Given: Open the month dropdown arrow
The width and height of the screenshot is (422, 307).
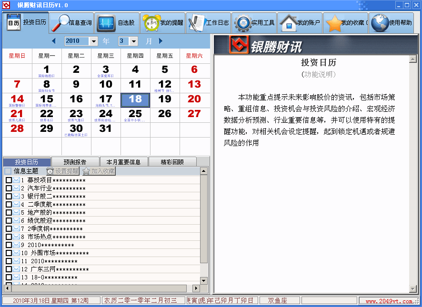Looking at the screenshot, I should 134,41.
